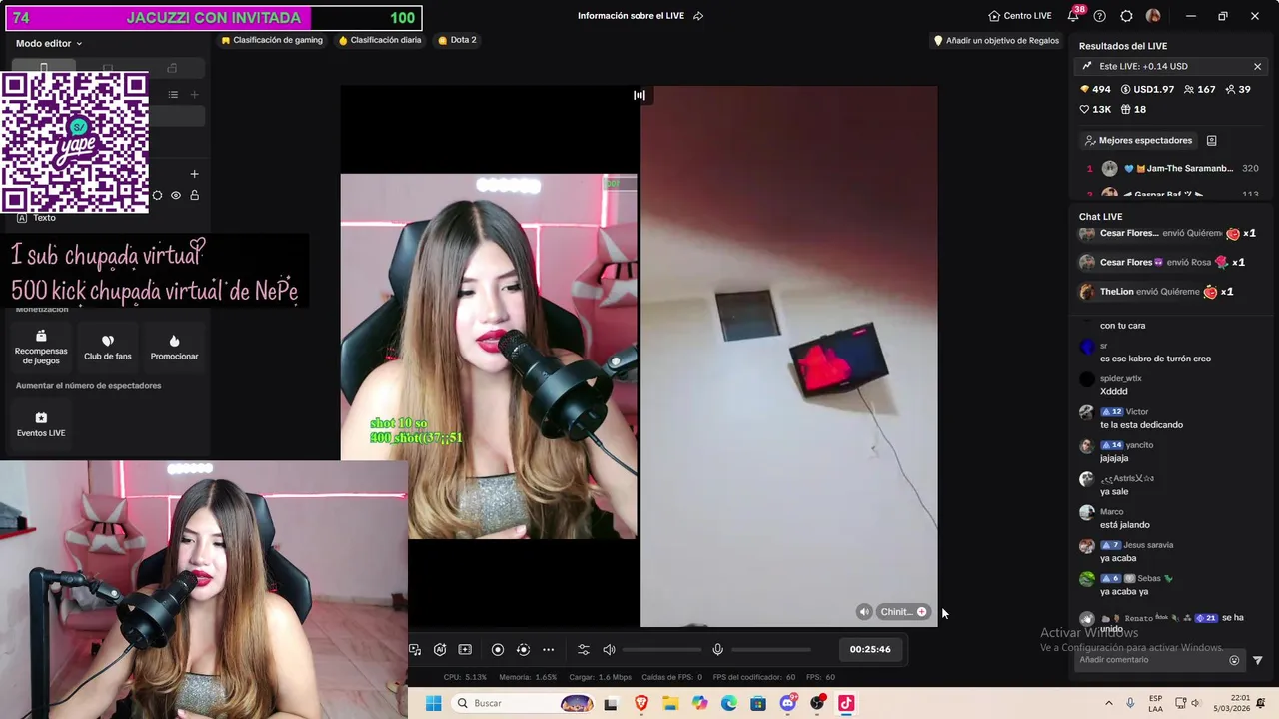Open emoji picker in comment box
The image size is (1279, 719).
click(x=1234, y=660)
